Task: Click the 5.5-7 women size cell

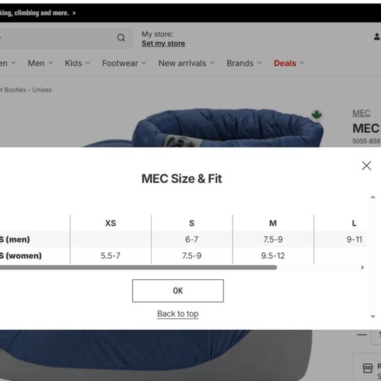Action: (110, 256)
